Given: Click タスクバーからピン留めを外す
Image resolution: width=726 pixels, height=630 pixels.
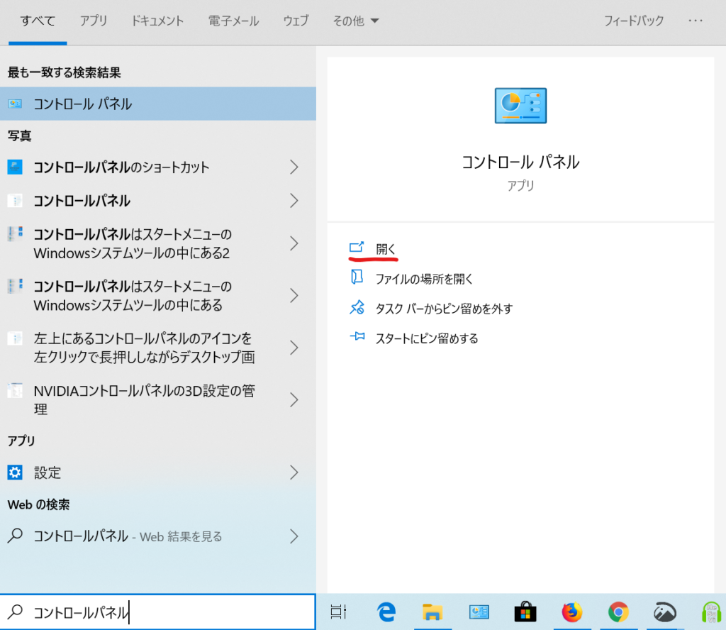Looking at the screenshot, I should (443, 309).
